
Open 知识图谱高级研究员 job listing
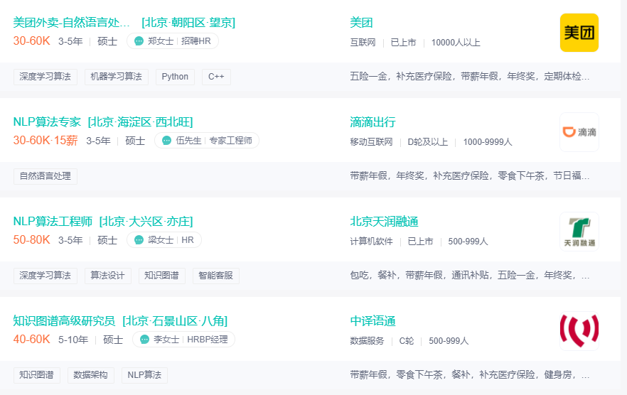(64, 321)
